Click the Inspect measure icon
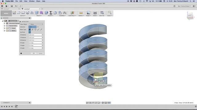The image size is (197, 110). pos(81,13)
